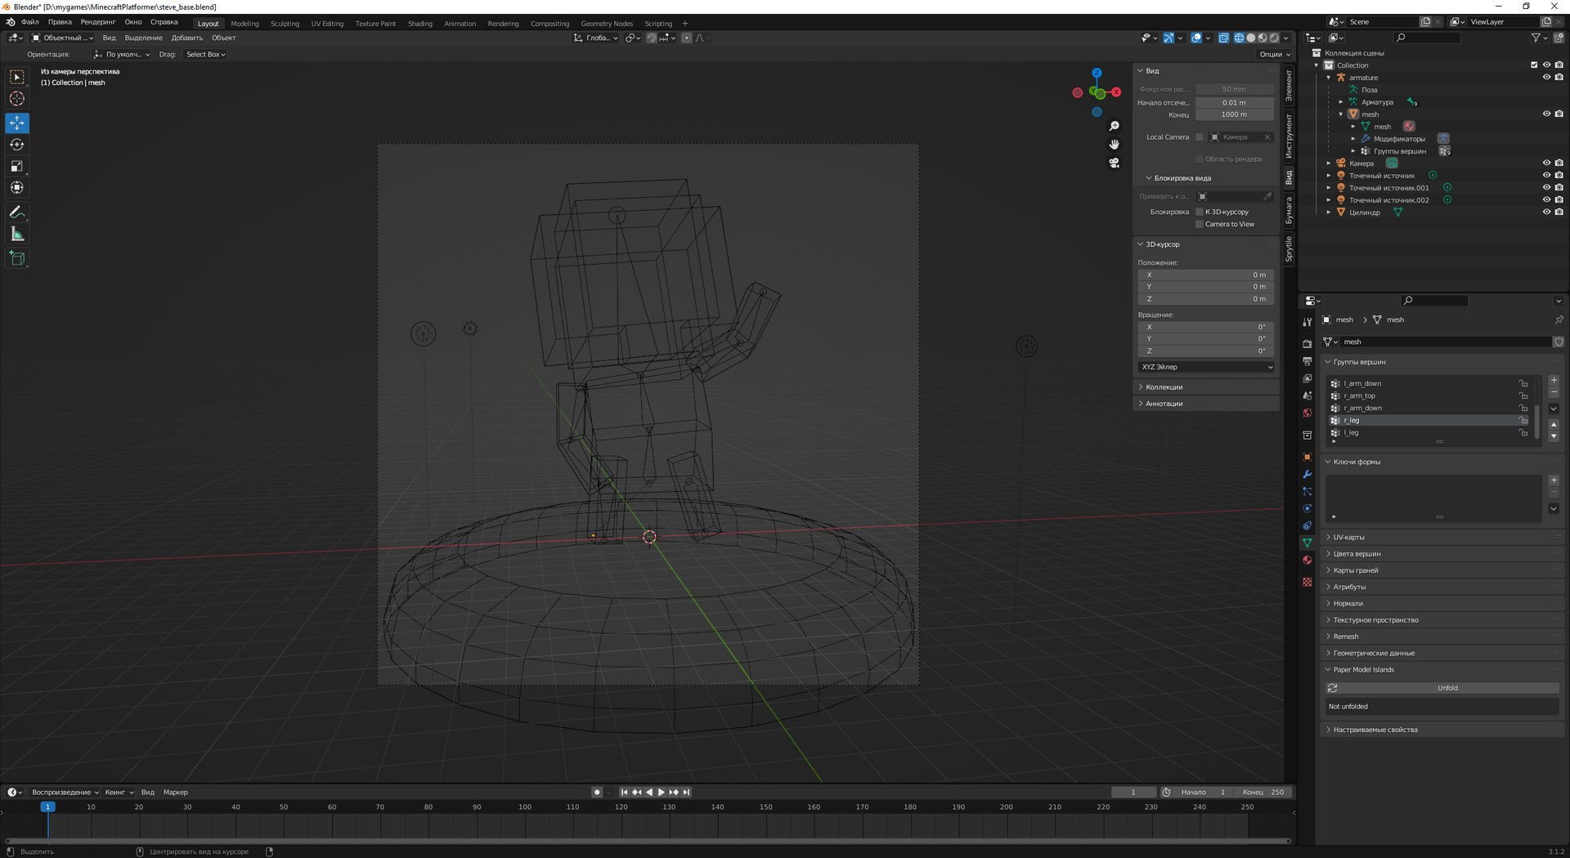Expand the Коллекции panel

click(x=1164, y=387)
